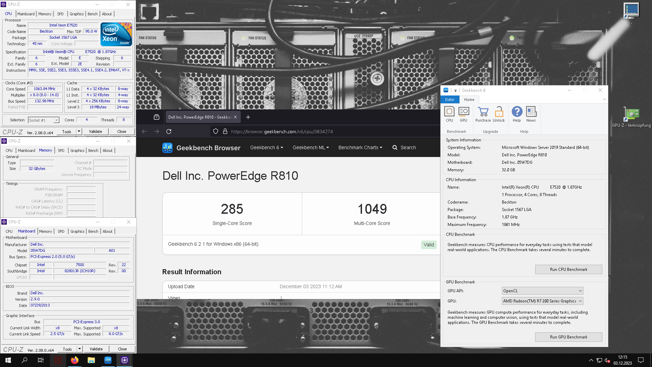The image size is (652, 367).
Task: Open Graphics tab in top CPU-Z window
Action: click(x=76, y=14)
